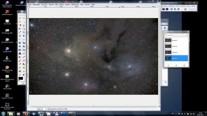Open the white background color swatch
207x116 pixels.
pyautogui.click(x=24, y=80)
